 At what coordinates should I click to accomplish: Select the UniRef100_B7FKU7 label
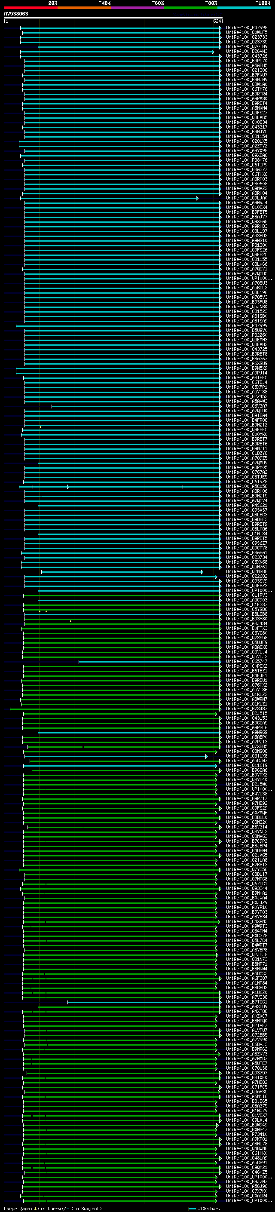[x=247, y=75]
